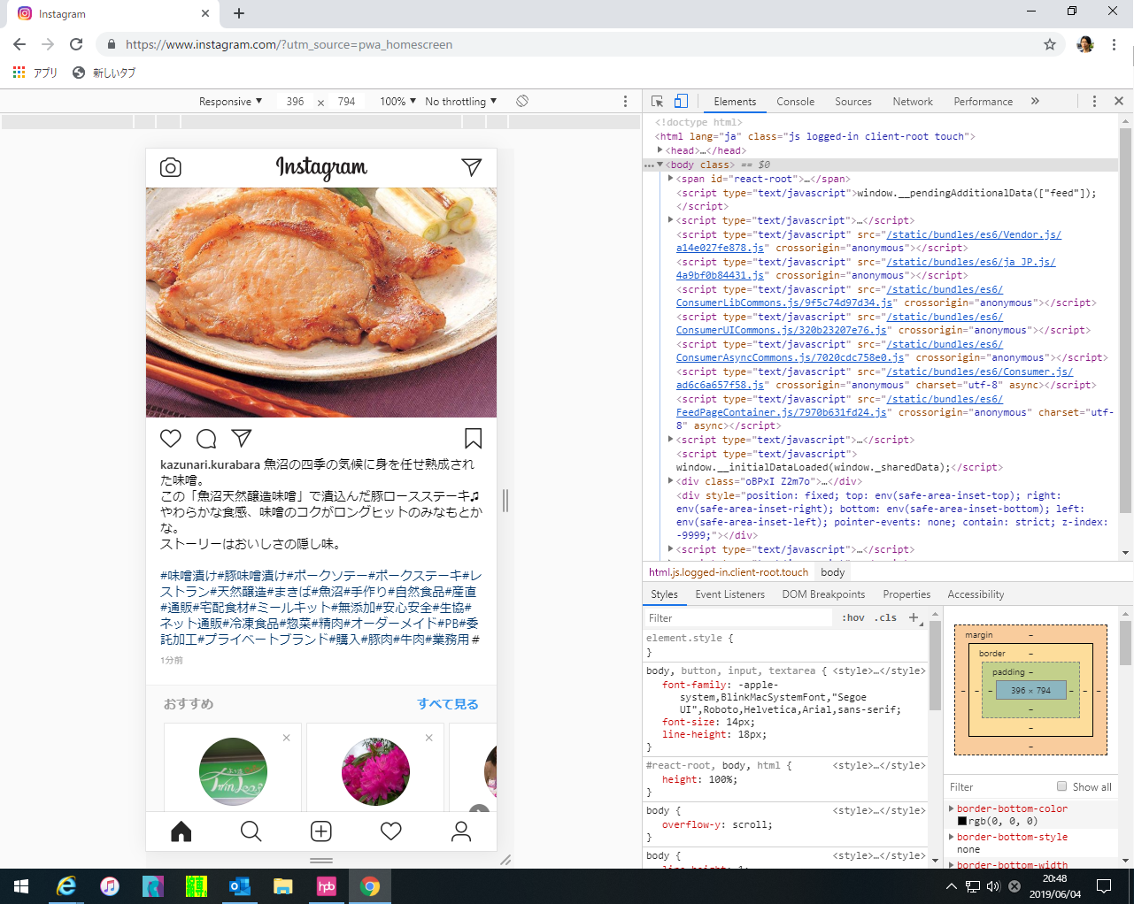1134x904 pixels.
Task: Click the viewport width field 396
Action: tap(296, 102)
